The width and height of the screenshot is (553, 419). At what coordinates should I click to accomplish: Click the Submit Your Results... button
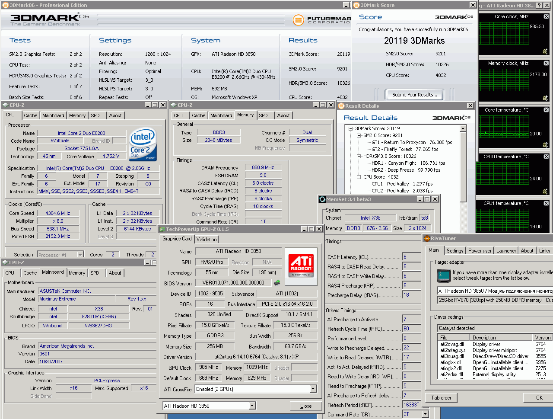tap(414, 95)
